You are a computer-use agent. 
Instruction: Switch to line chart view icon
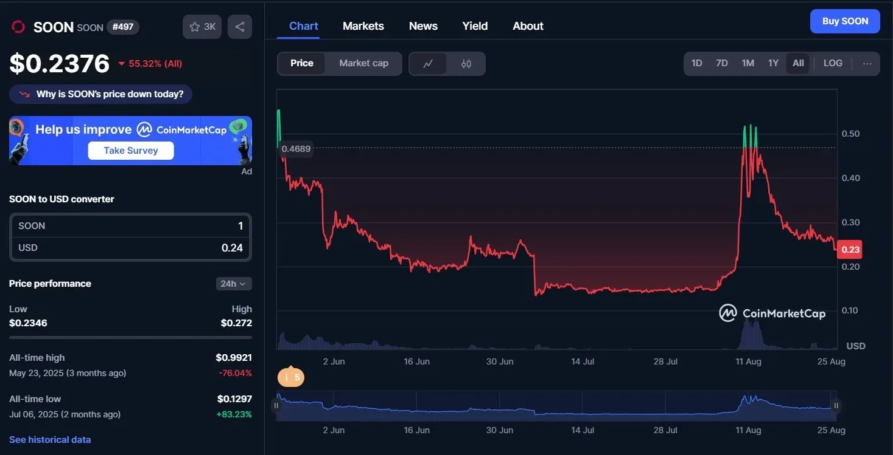pos(428,63)
